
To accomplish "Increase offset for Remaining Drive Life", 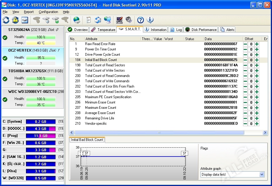I will point(257,118).
